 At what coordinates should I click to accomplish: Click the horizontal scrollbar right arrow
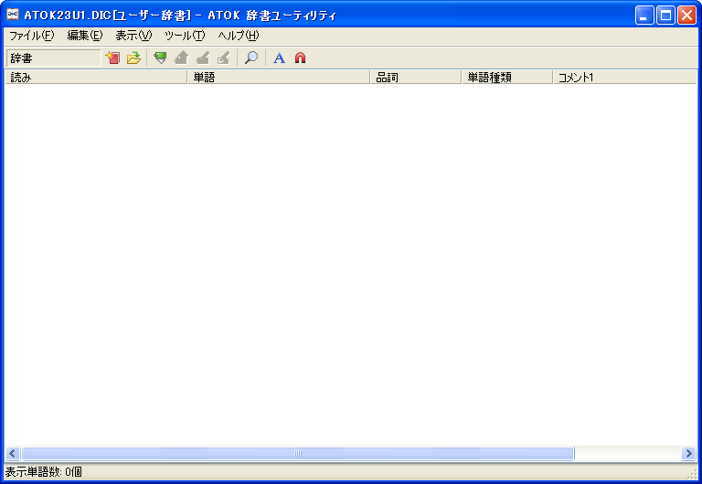pyautogui.click(x=688, y=454)
